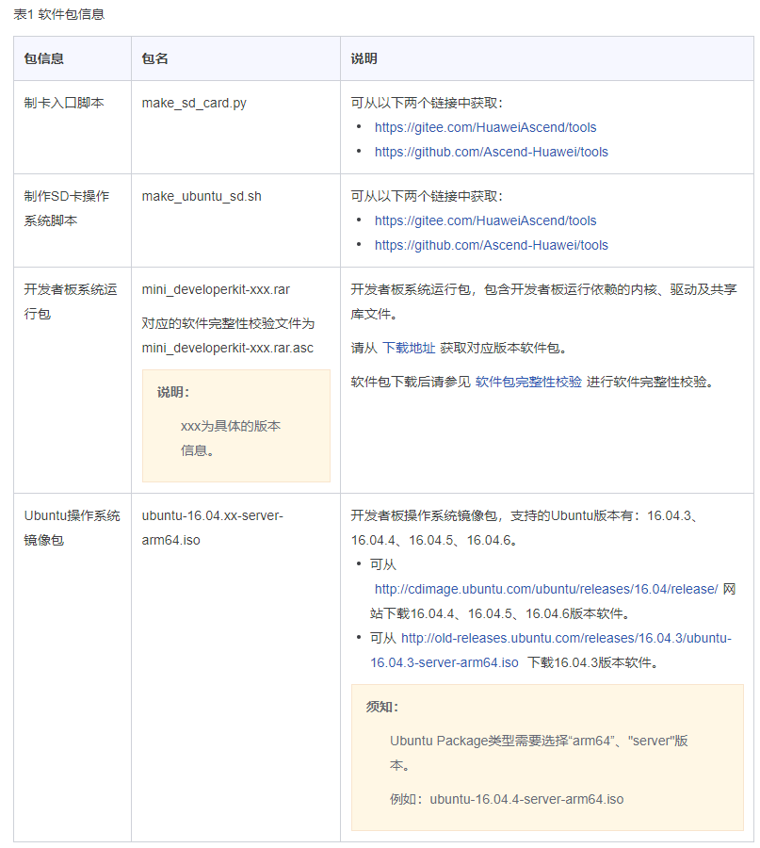Click the 制卡入口脚本 row label
Screen dimensions: 760x848
(66, 102)
